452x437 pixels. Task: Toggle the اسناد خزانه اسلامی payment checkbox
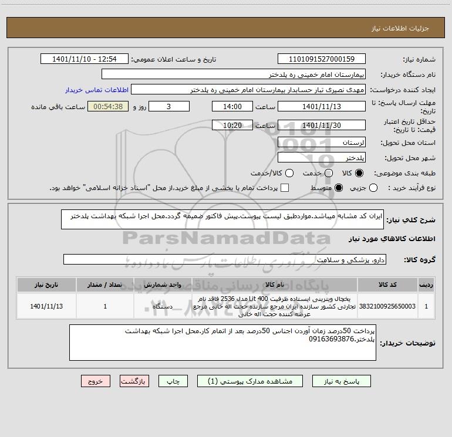pos(285,188)
